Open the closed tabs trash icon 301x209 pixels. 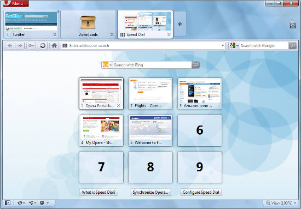[x=293, y=25]
